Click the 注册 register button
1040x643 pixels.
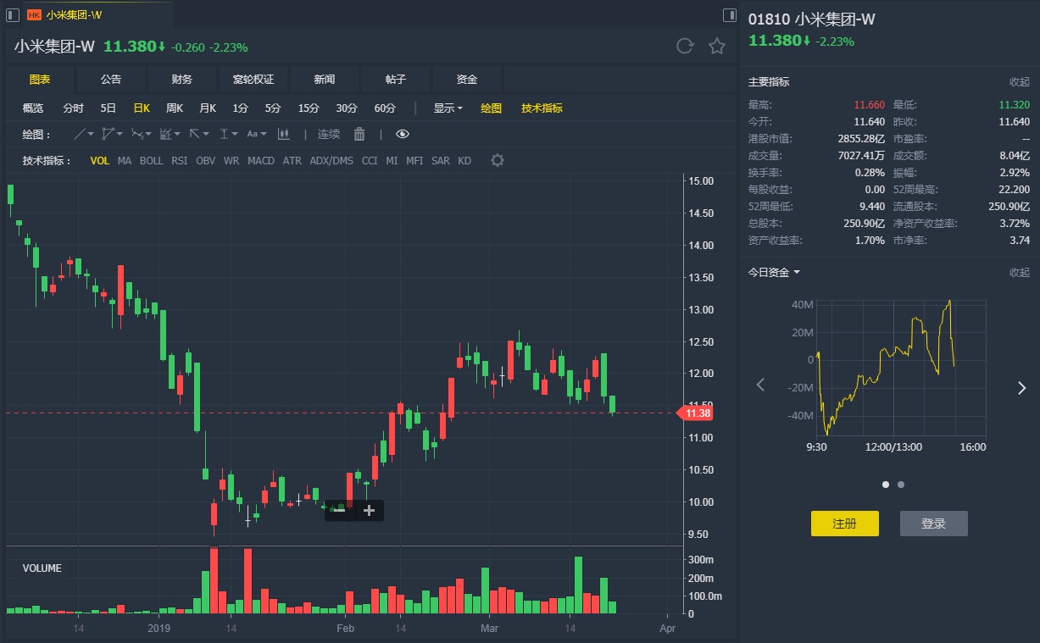845,524
